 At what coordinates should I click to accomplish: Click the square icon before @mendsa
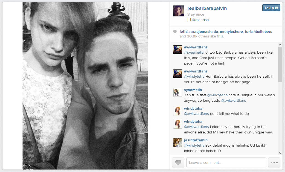click(189, 20)
